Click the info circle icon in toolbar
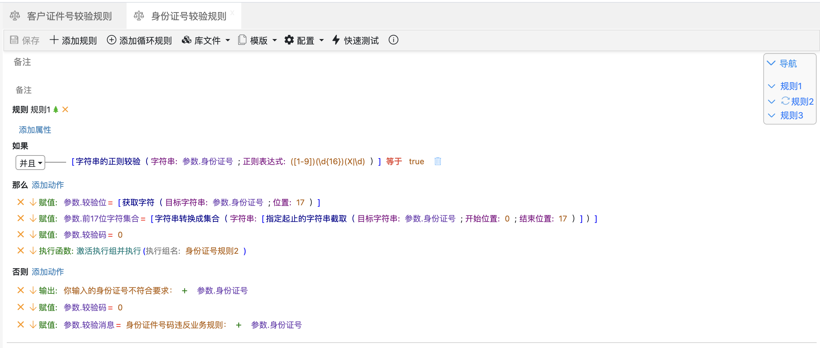This screenshot has height=348, width=820. pos(393,40)
